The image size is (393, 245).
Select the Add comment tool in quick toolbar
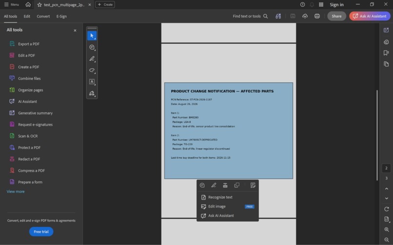pyautogui.click(x=92, y=47)
